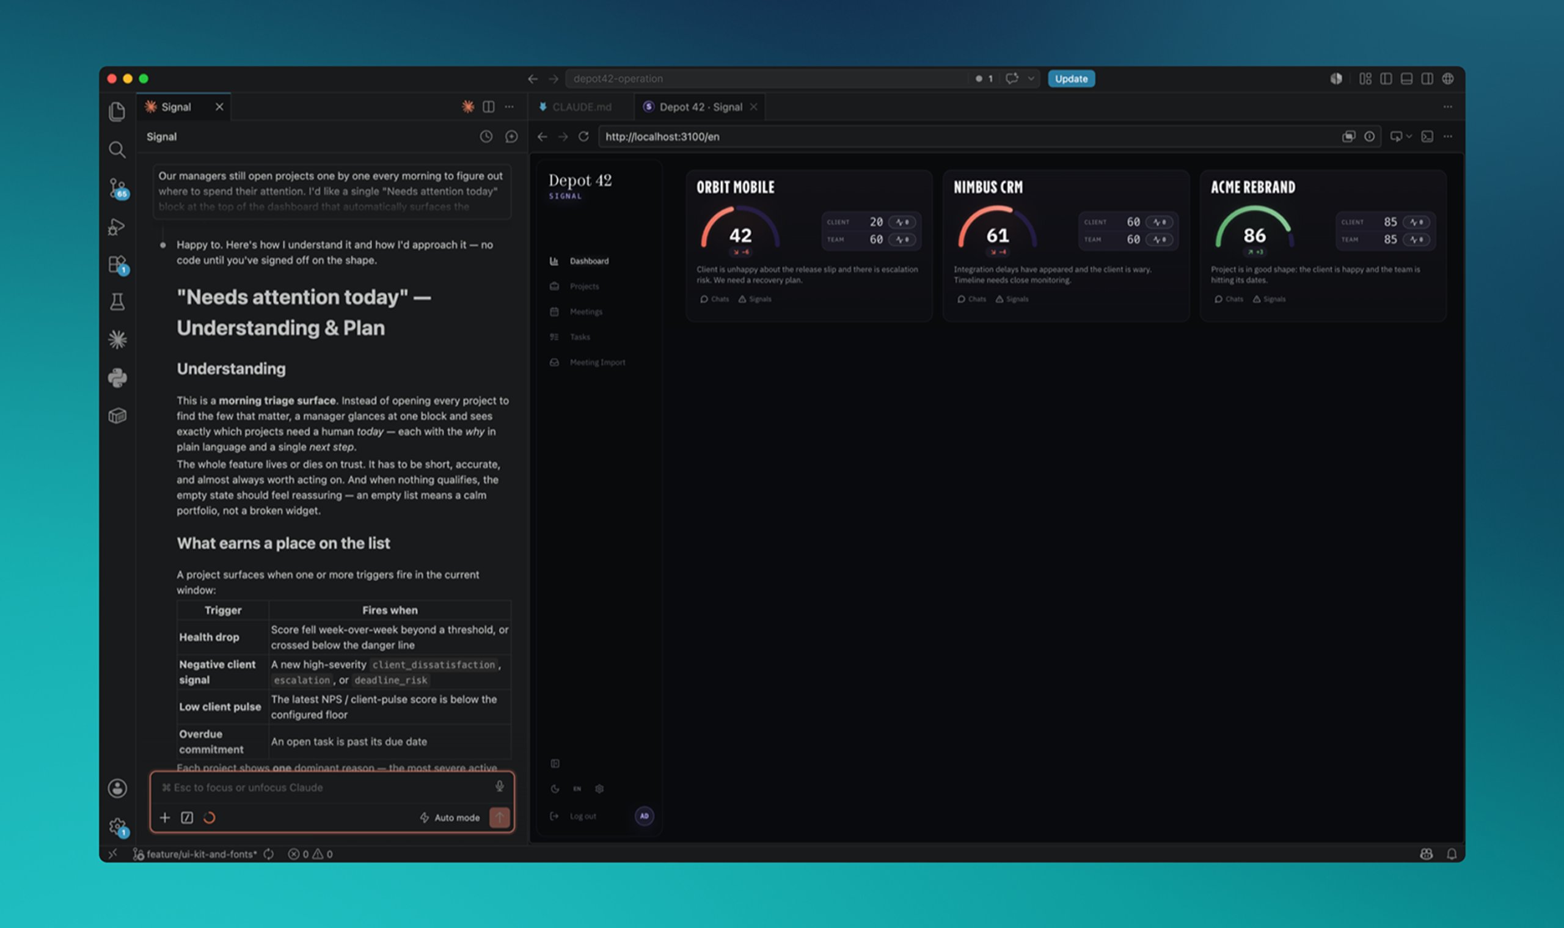1564x928 pixels.
Task: Open the Python view in activity bar
Action: click(117, 378)
